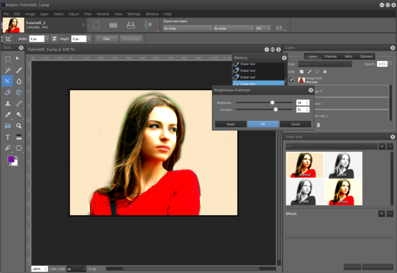The image size is (397, 273).
Task: Toggle the lock-all padlock in Layers
Action: (325, 71)
